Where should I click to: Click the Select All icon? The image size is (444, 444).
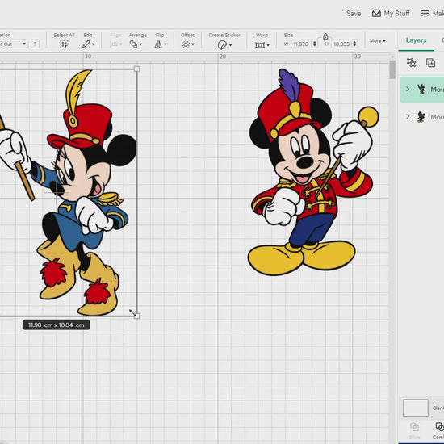pyautogui.click(x=64, y=44)
